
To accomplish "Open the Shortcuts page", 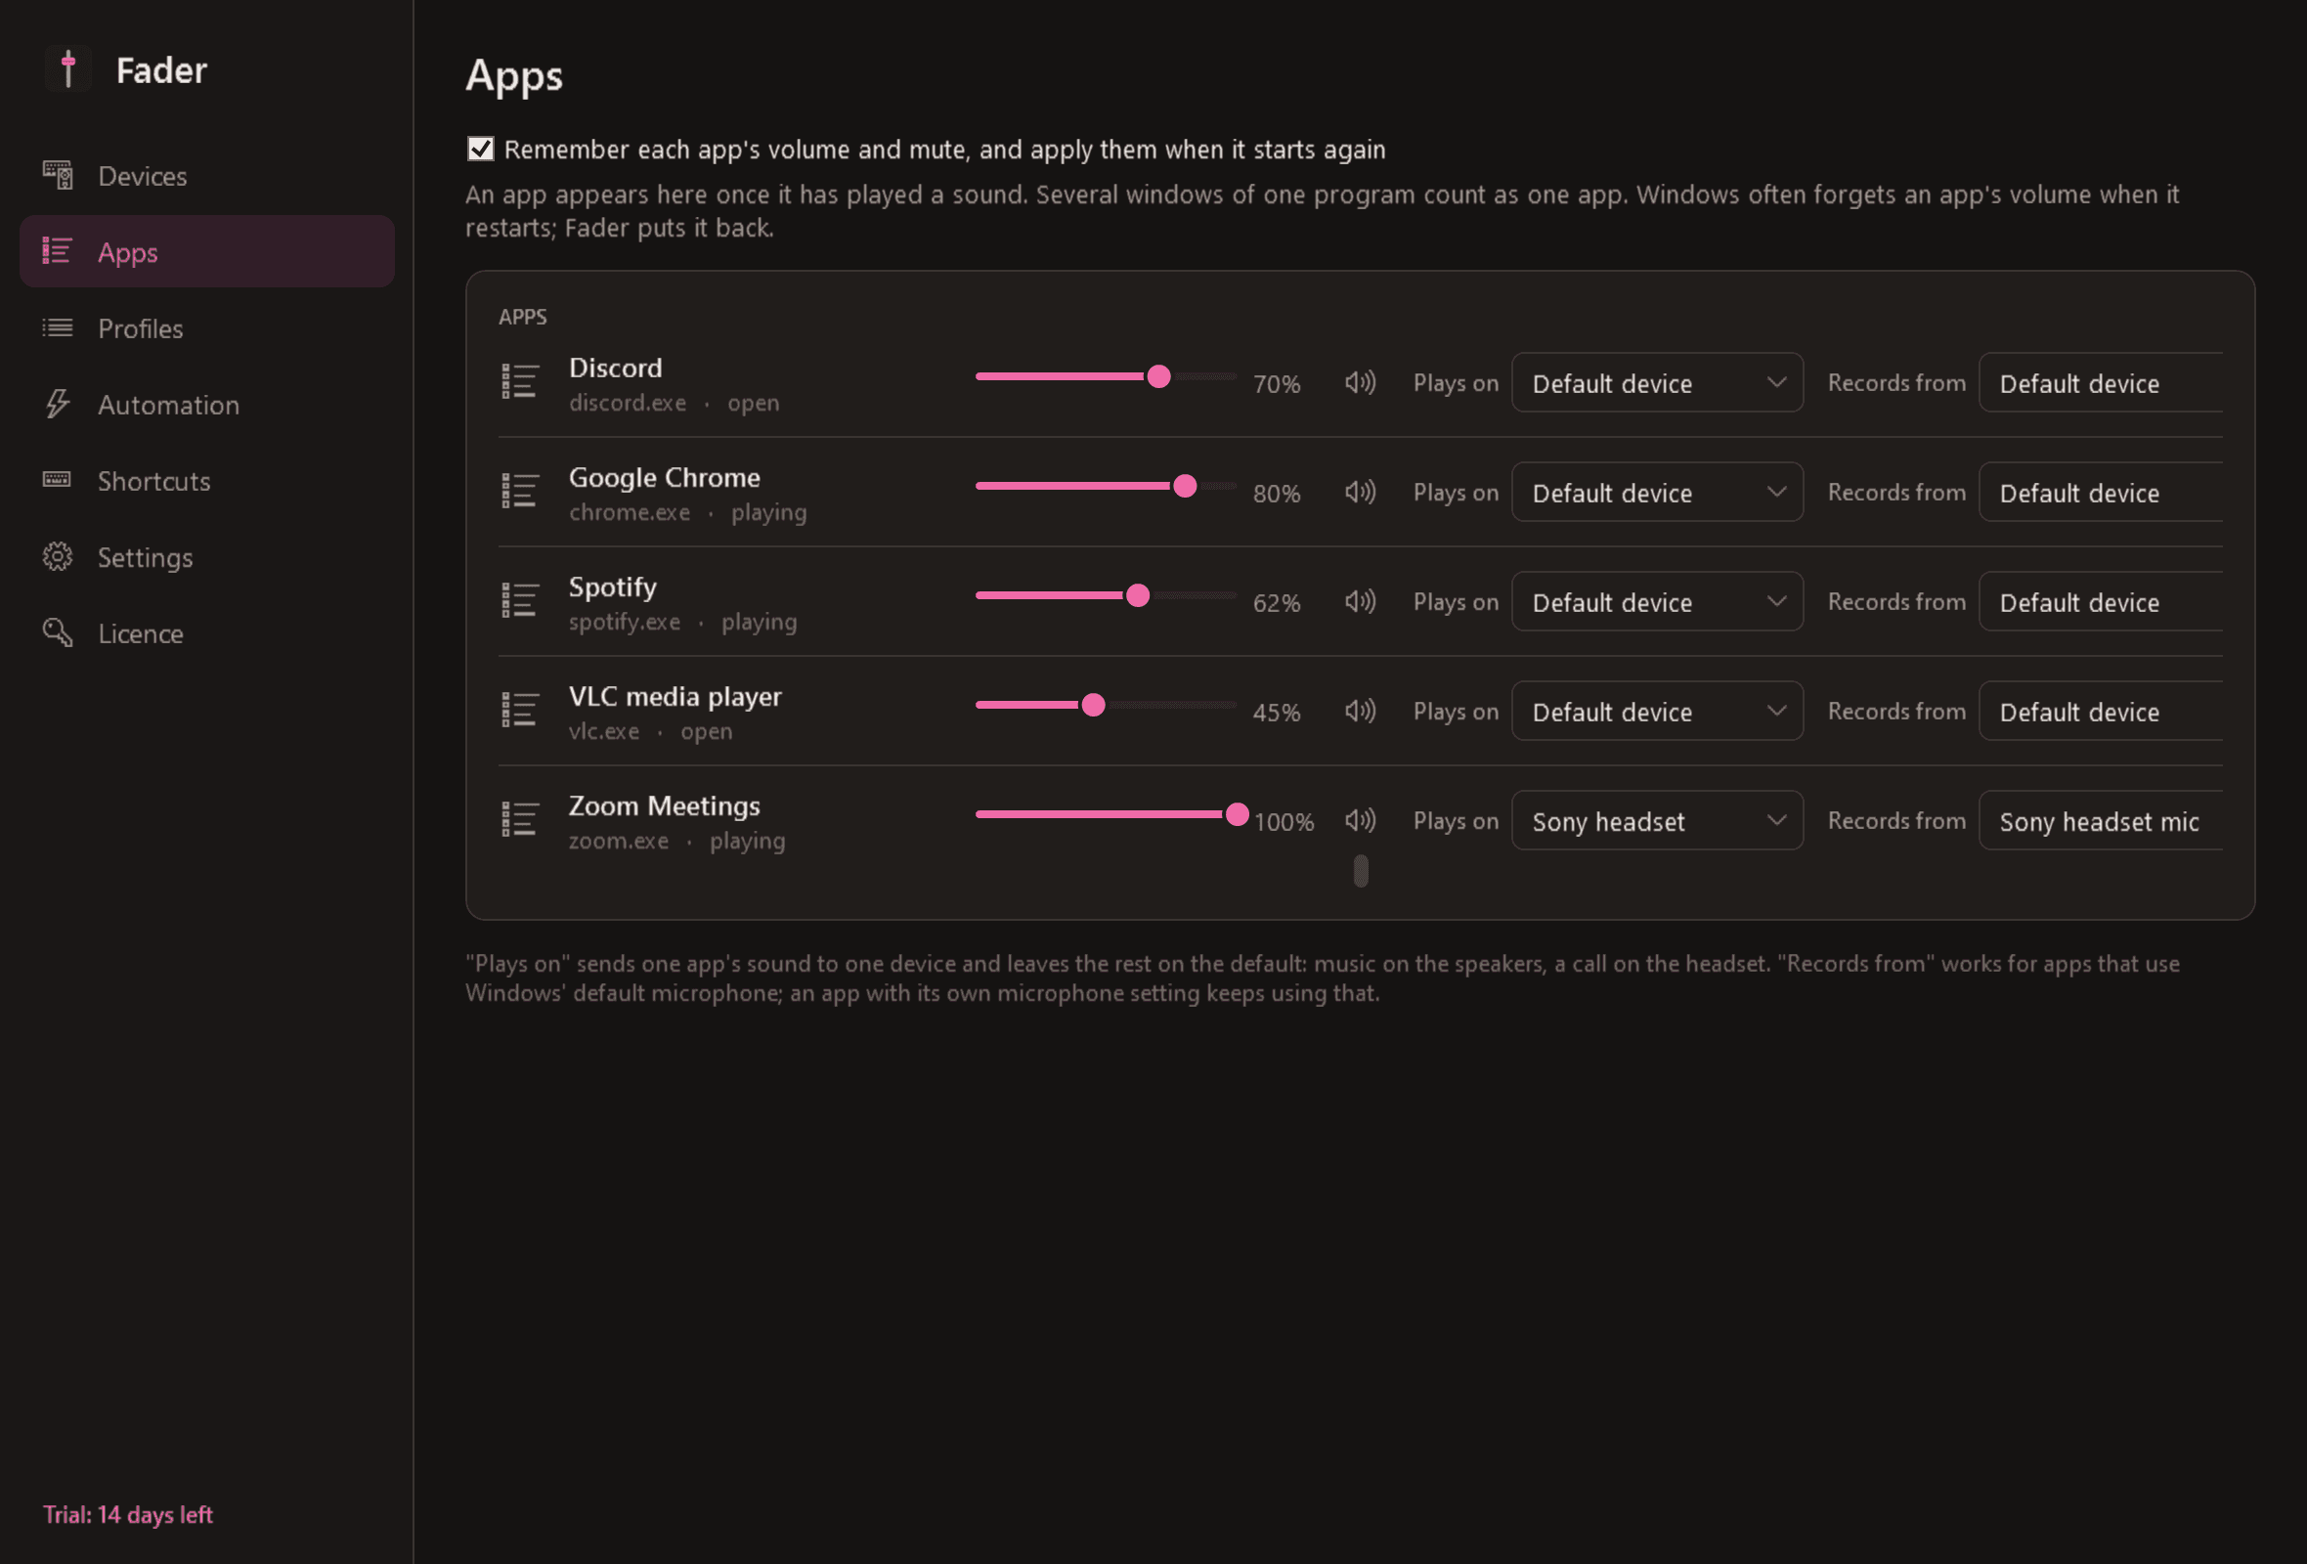I will [x=207, y=480].
